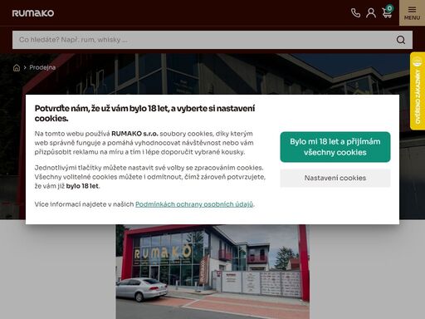The width and height of the screenshot is (425, 319).
Task: Click the 'RUMAKO s.r.o.' bold text
Action: tap(134, 134)
